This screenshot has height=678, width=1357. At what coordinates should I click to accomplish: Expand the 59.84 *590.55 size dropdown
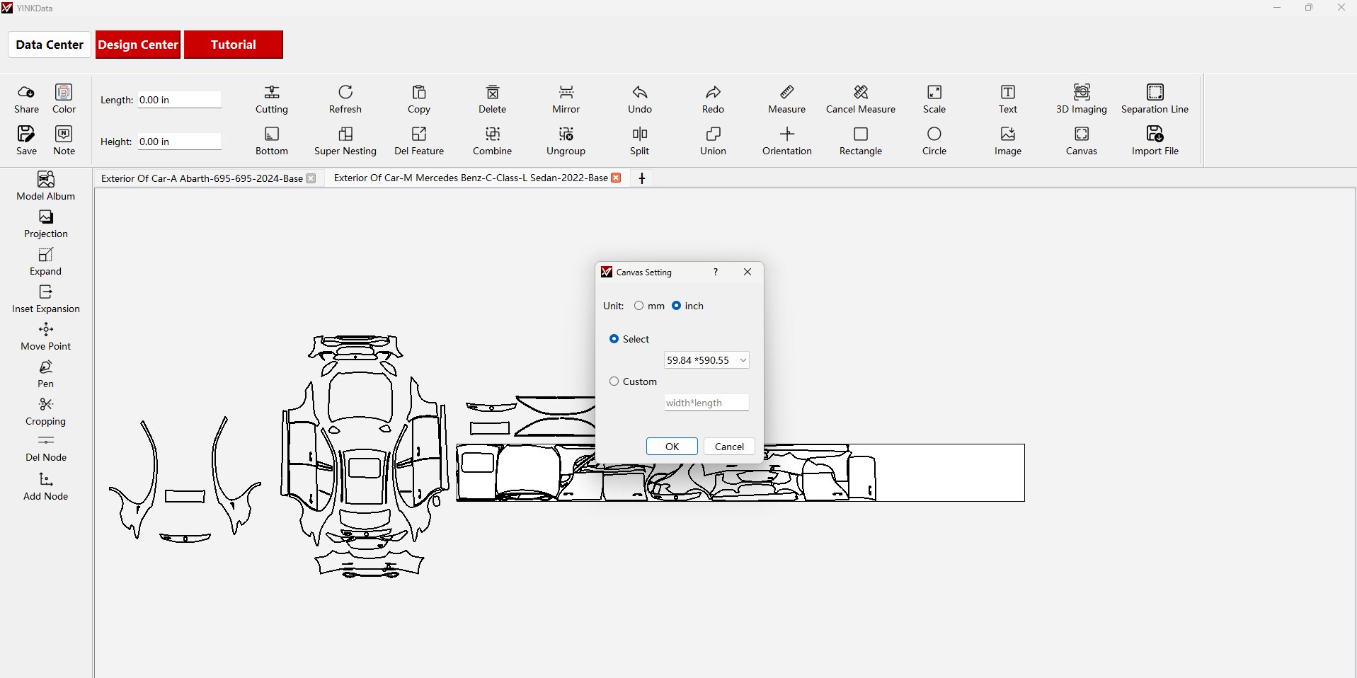click(706, 360)
